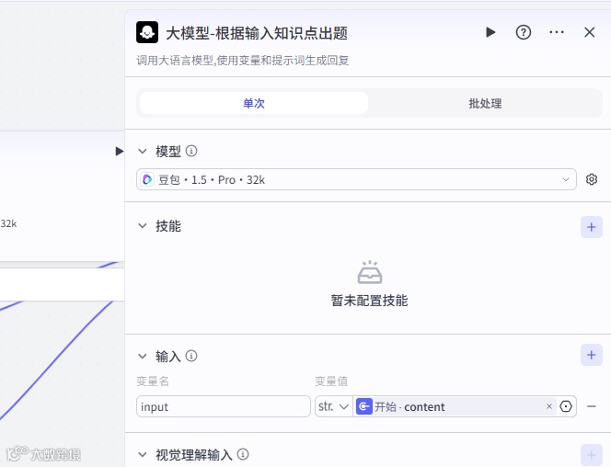Show info tooltip next to 模型
This screenshot has width=611, height=467.
click(191, 151)
